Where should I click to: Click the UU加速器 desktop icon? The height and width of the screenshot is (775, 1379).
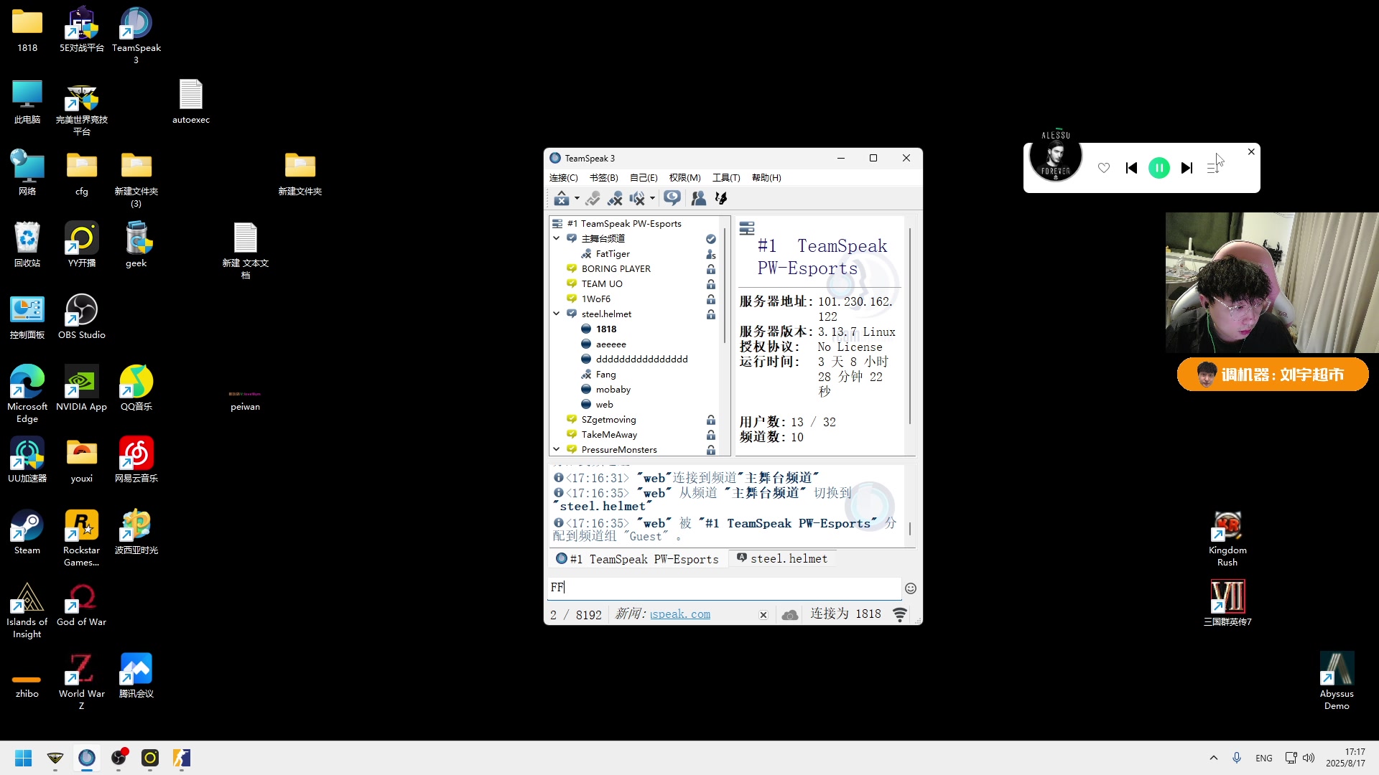pyautogui.click(x=27, y=460)
